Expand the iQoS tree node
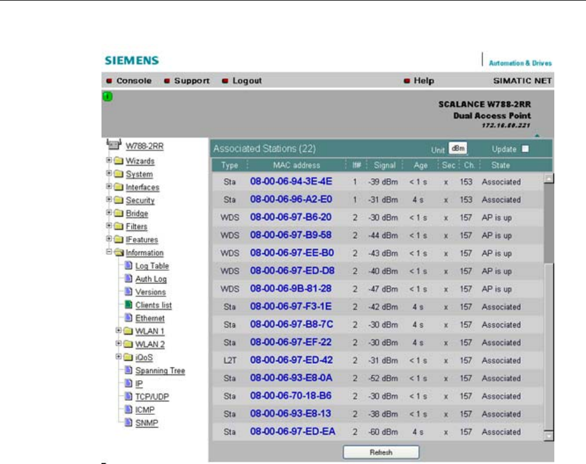 [118, 356]
